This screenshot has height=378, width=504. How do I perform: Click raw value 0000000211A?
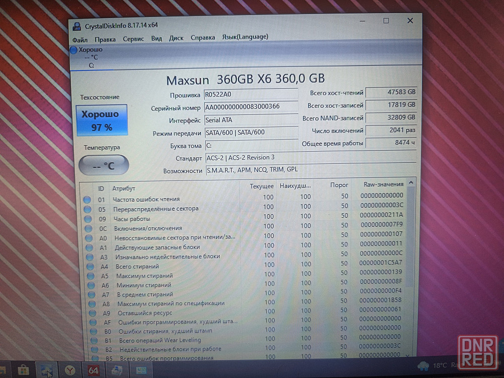[382, 215]
